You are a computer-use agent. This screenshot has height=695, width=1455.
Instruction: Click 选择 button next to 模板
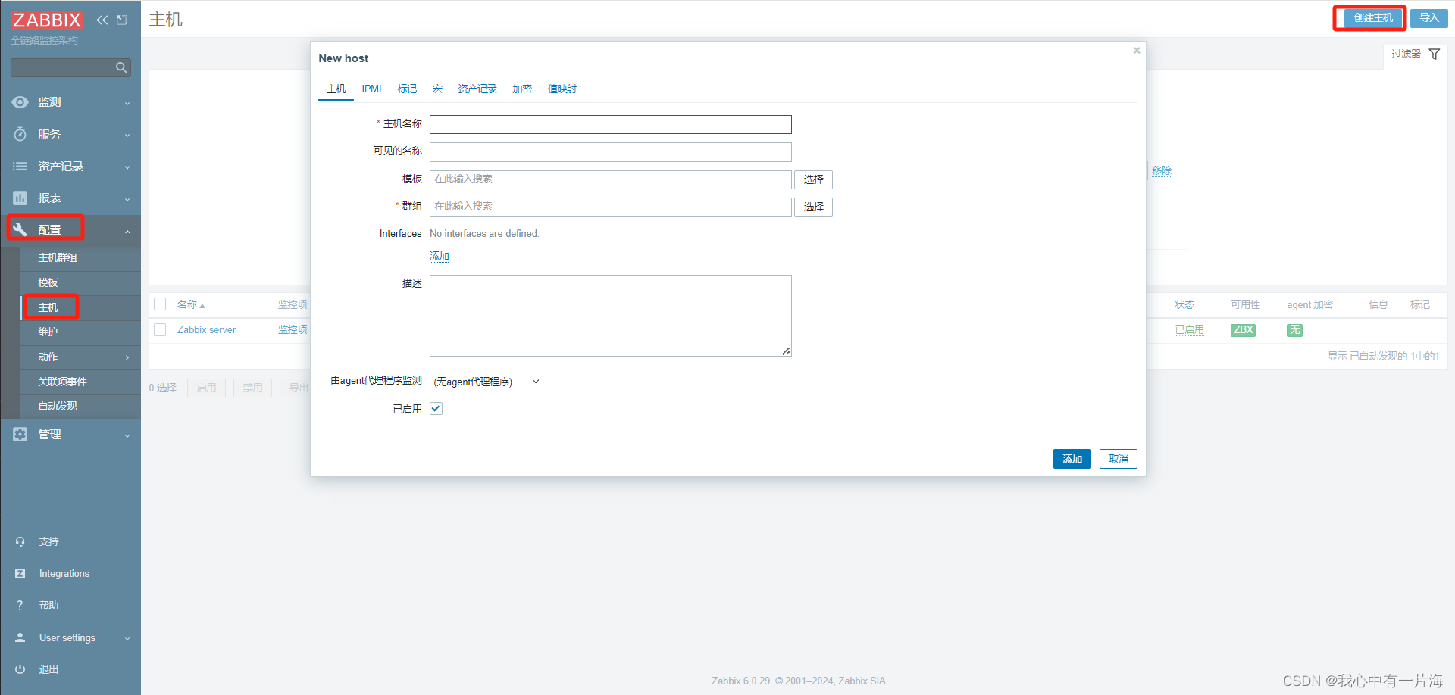[813, 179]
